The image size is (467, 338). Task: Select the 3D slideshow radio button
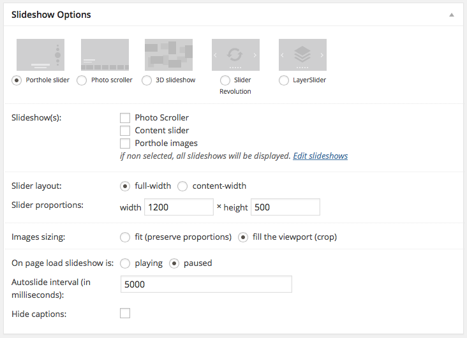point(147,80)
